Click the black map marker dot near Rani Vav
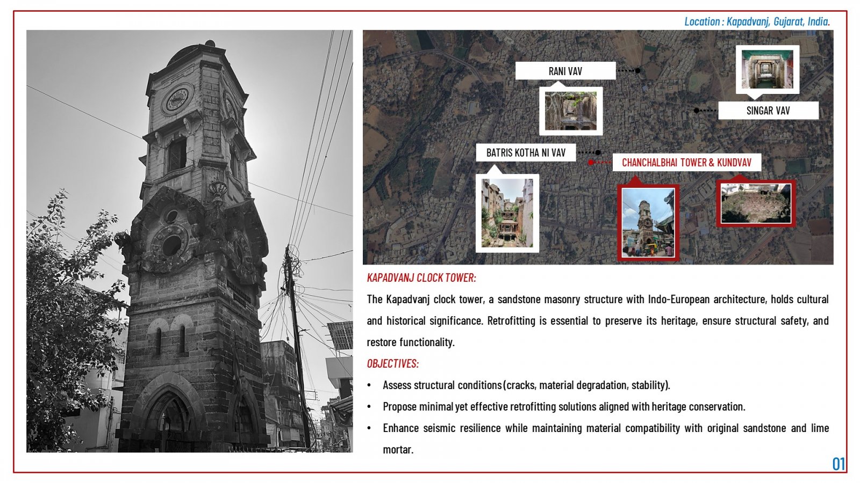 pos(637,70)
